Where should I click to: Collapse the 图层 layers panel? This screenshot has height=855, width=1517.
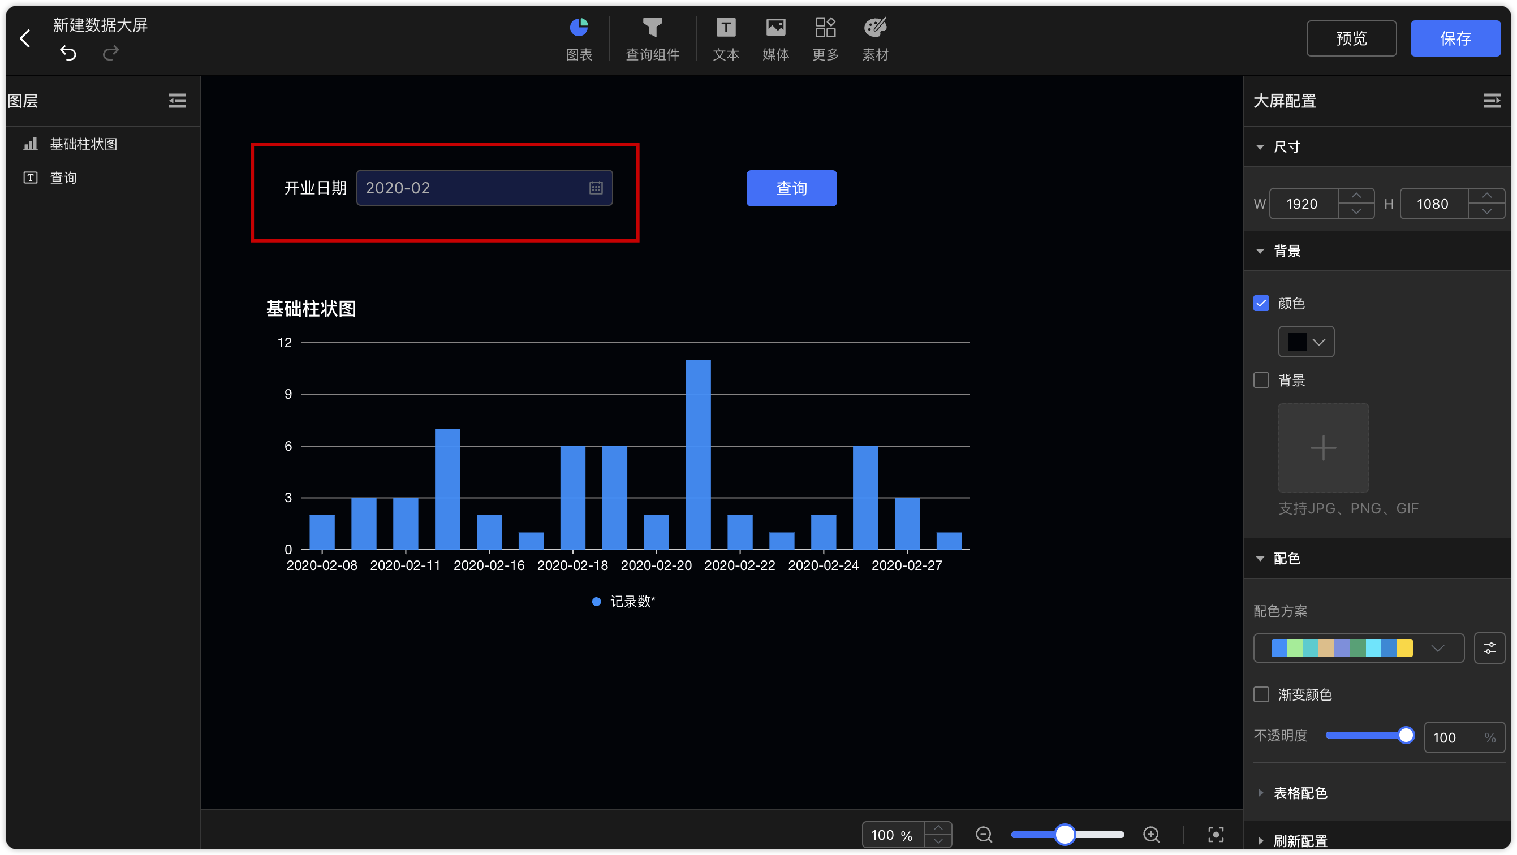[177, 101]
